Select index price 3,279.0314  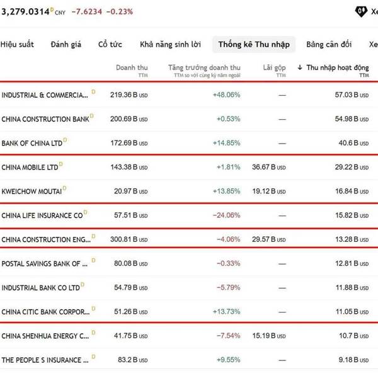[x=25, y=12]
